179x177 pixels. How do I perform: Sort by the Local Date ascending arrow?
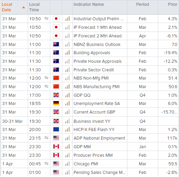click(24, 7)
